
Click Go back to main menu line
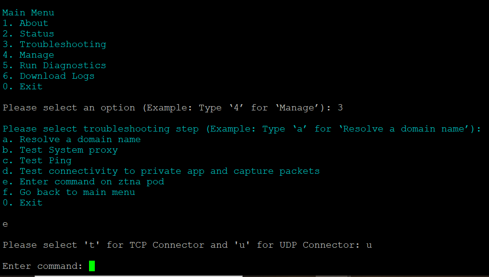(68, 192)
